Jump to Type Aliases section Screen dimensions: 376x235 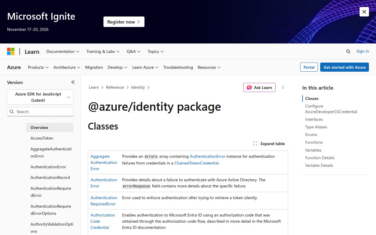(316, 127)
